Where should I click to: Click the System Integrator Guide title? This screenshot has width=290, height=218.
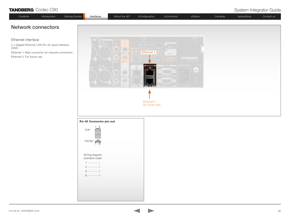(257, 10)
